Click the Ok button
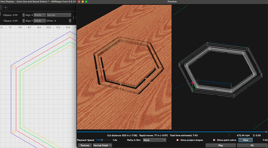 [x=252, y=145]
